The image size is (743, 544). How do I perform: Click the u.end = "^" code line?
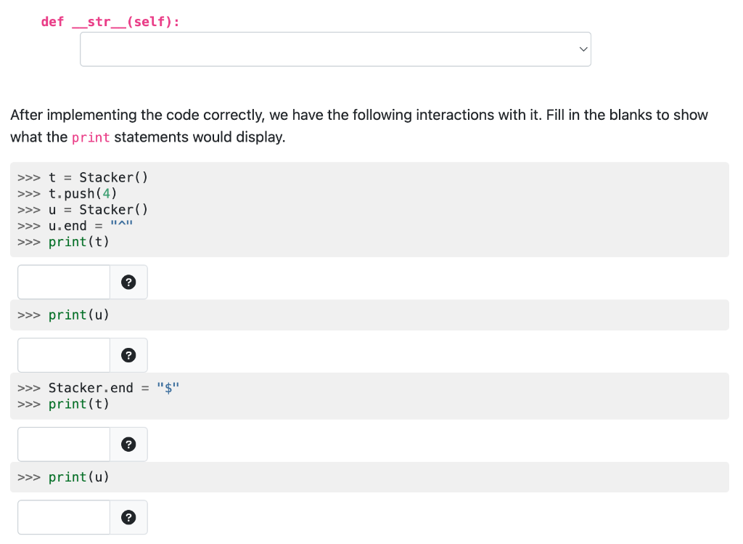coord(91,226)
